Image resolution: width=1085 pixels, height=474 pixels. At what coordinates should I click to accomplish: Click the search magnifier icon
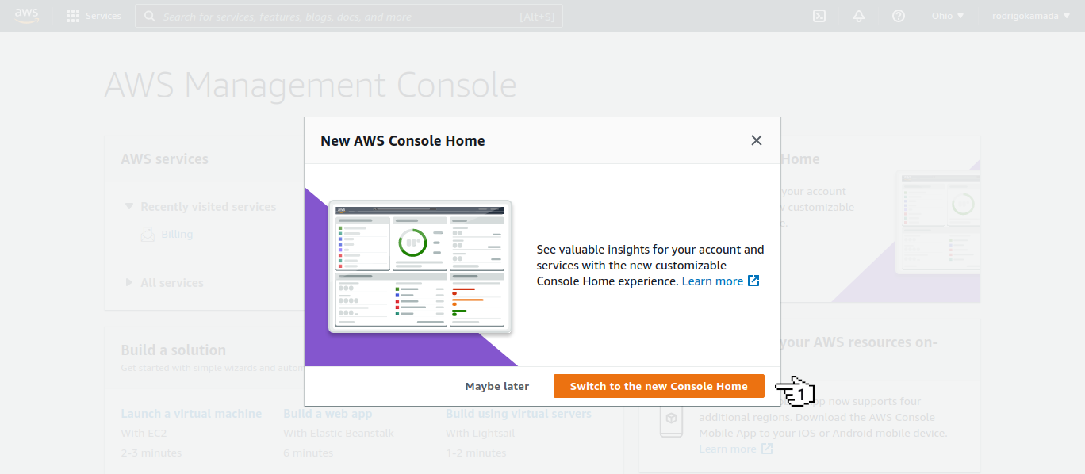point(150,16)
